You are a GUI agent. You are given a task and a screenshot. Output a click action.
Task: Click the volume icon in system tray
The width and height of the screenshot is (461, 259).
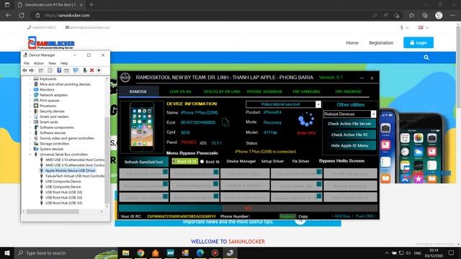(408, 253)
